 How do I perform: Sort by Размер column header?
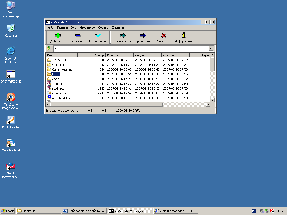pyautogui.click(x=92, y=55)
